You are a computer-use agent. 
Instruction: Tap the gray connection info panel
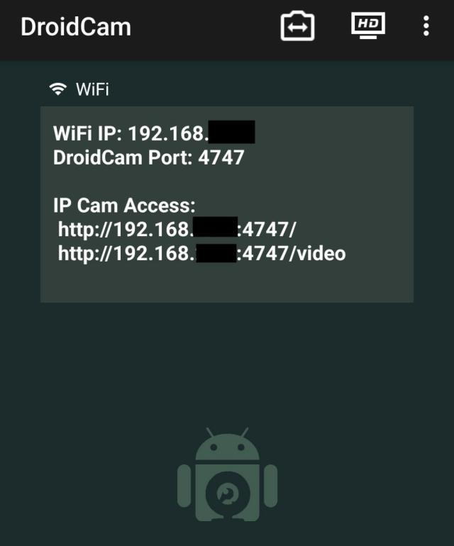coord(227,204)
